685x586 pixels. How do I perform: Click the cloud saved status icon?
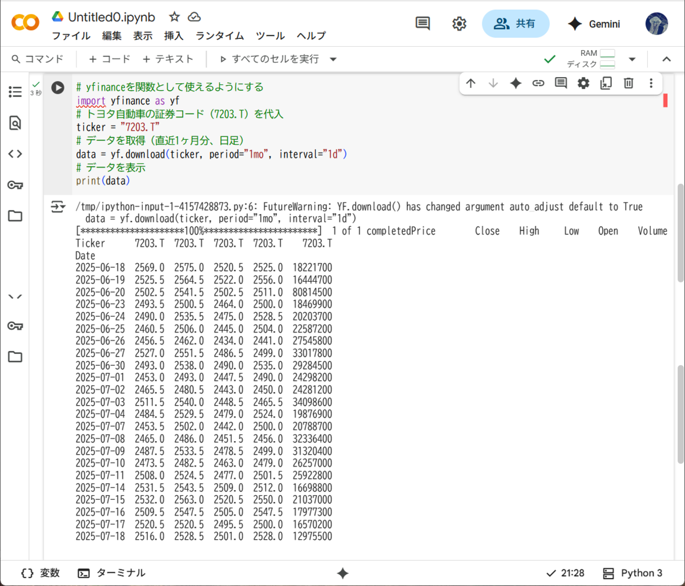tap(194, 17)
